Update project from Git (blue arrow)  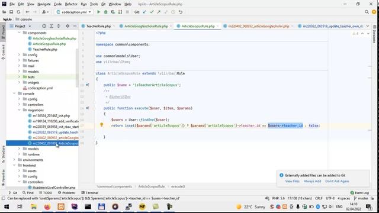(144, 12)
